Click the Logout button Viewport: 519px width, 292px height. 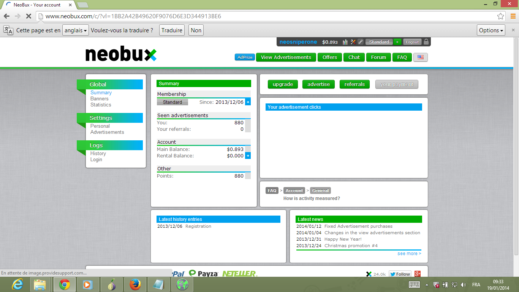click(412, 42)
